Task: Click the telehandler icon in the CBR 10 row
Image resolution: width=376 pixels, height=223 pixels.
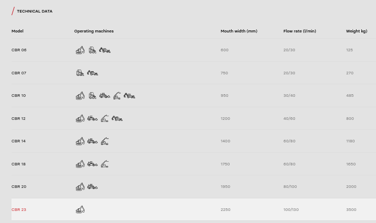Action: click(x=117, y=96)
